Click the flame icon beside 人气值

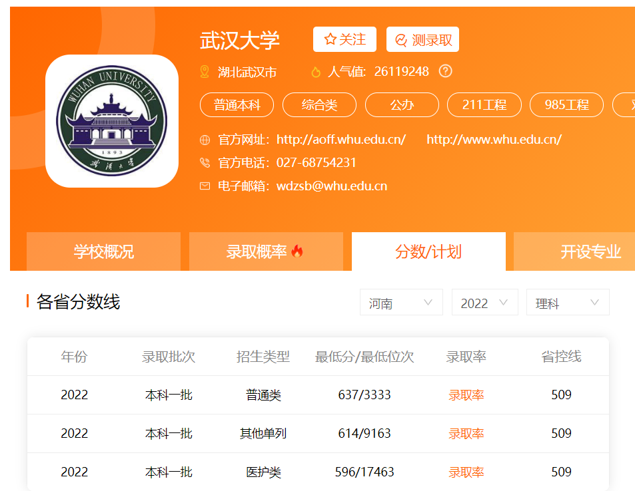(315, 72)
